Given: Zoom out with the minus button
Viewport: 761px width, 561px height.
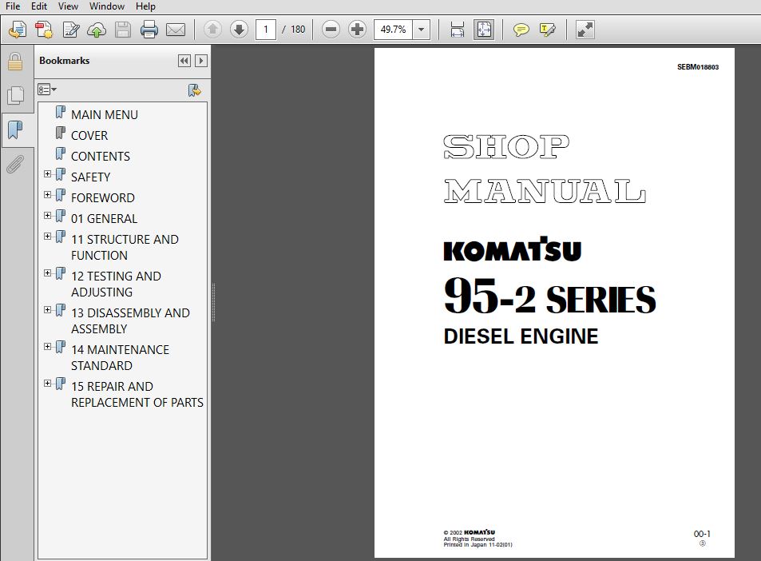Looking at the screenshot, I should point(331,30).
